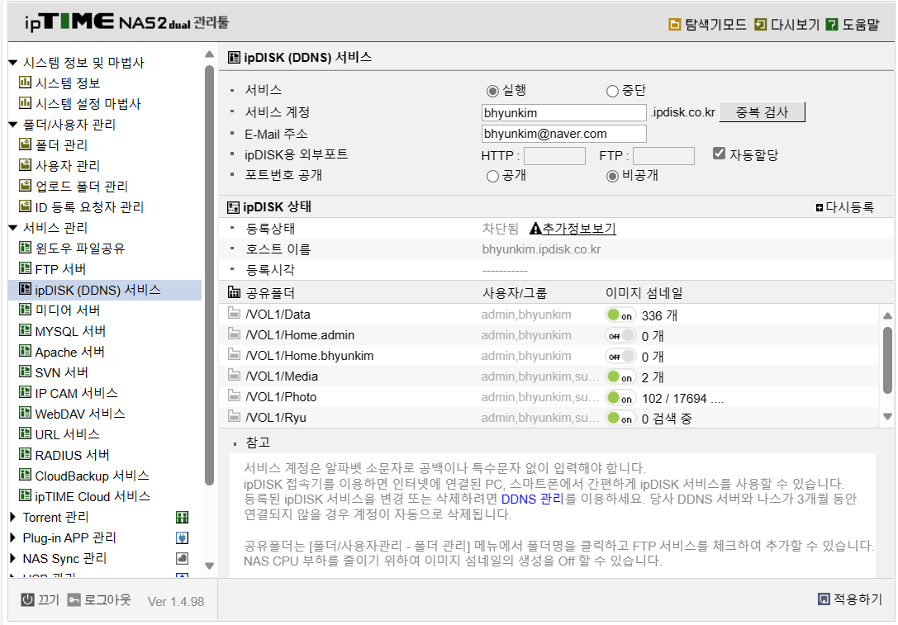The height and width of the screenshot is (625, 898).
Task: Click 적용하기 apply label
Action: click(x=858, y=599)
